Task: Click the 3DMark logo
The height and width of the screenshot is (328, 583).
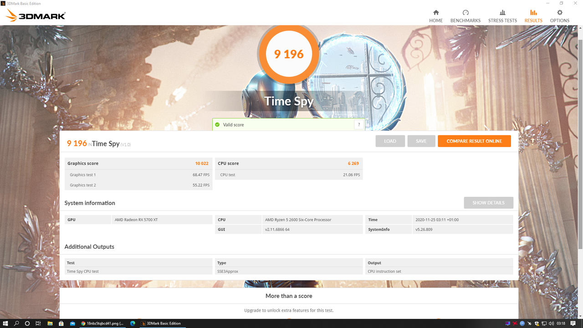Action: coord(34,15)
